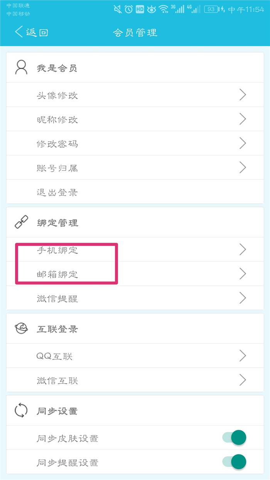
Task: Tap the alarm clock status icon
Action: [x=129, y=9]
